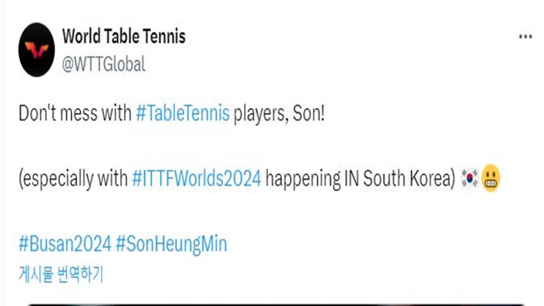Click the grimacing face emoji
Image resolution: width=544 pixels, height=306 pixels.
(491, 178)
